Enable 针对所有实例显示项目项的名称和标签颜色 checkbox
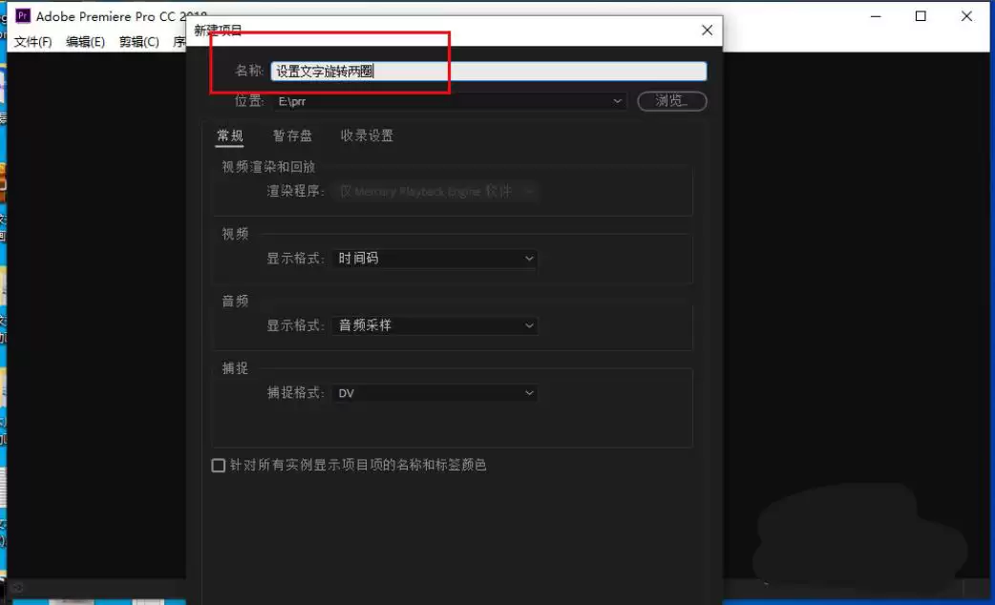995x605 pixels. coord(219,466)
